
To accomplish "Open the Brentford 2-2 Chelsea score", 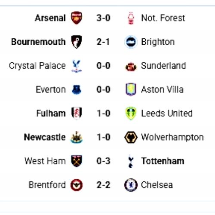I will coord(103,185).
